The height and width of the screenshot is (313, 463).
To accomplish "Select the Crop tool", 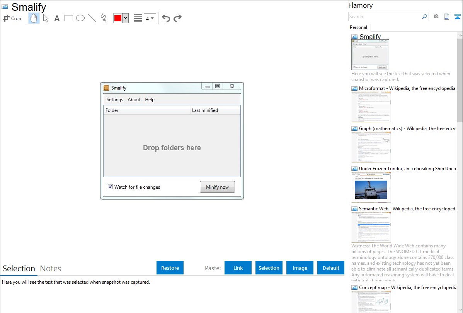I will (12, 18).
